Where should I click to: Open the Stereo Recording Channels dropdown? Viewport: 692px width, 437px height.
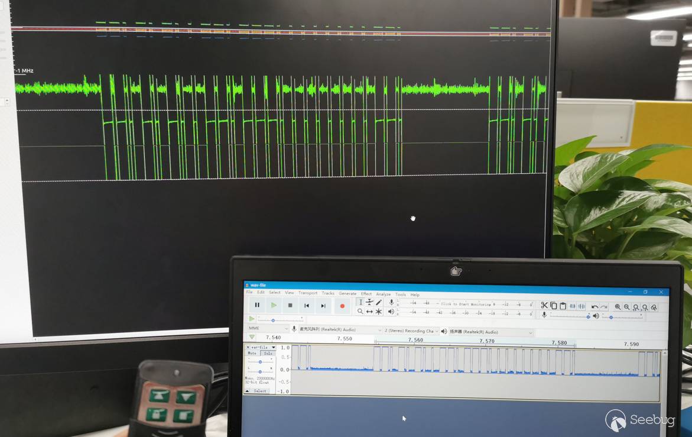pos(411,331)
